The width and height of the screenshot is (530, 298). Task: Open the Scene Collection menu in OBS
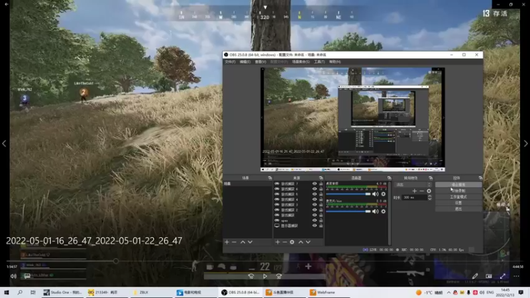coord(301,62)
